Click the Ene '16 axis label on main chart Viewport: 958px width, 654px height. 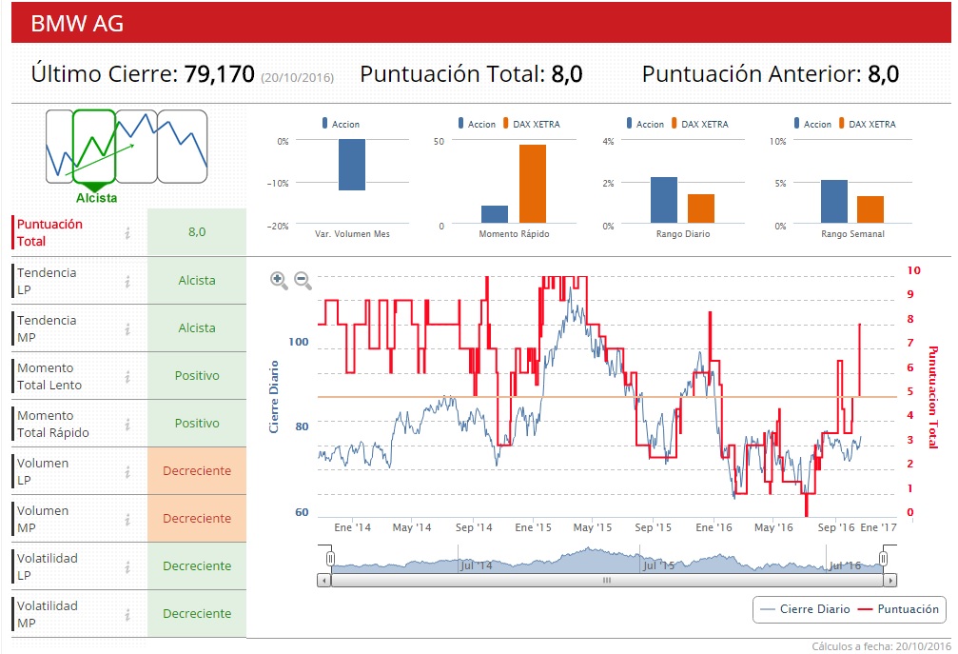click(x=714, y=527)
